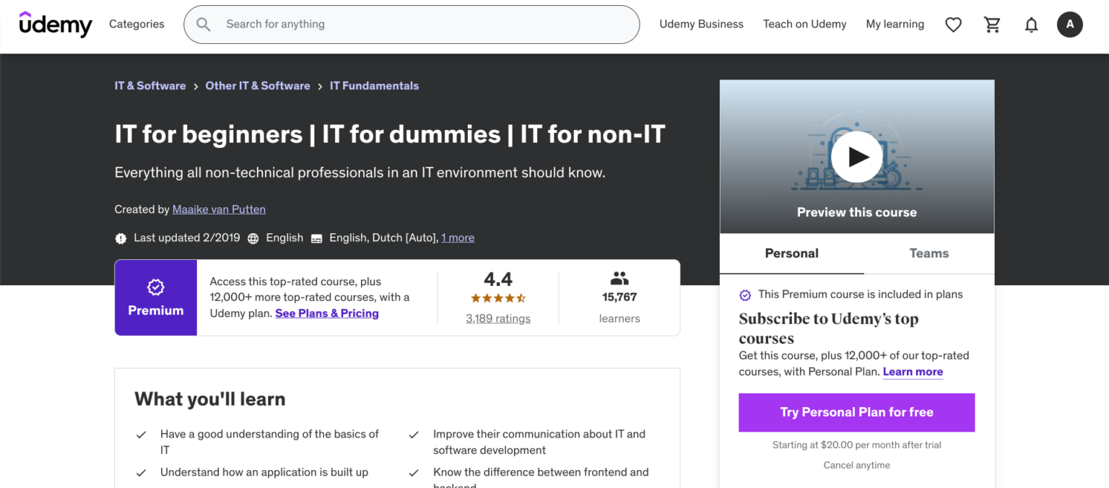
Task: Click the search magnifier icon
Action: [x=203, y=24]
